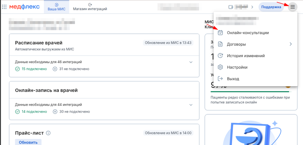Expand the Расписание врачей integrations chevron
Viewport: 303px width, 145px height.
[191, 62]
